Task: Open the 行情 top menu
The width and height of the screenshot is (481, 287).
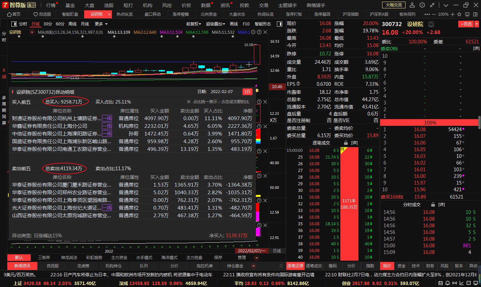Action: [51, 5]
